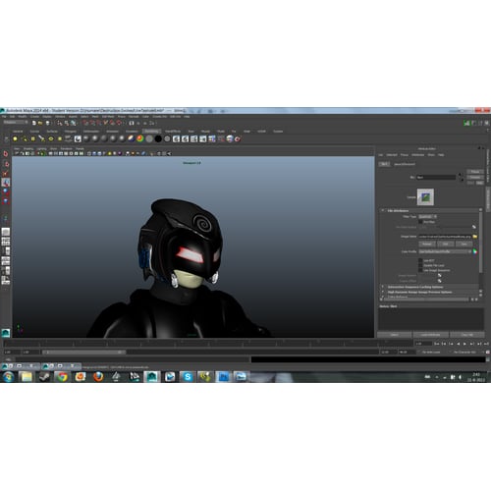Open the anim layer dropdown

(x=431, y=352)
